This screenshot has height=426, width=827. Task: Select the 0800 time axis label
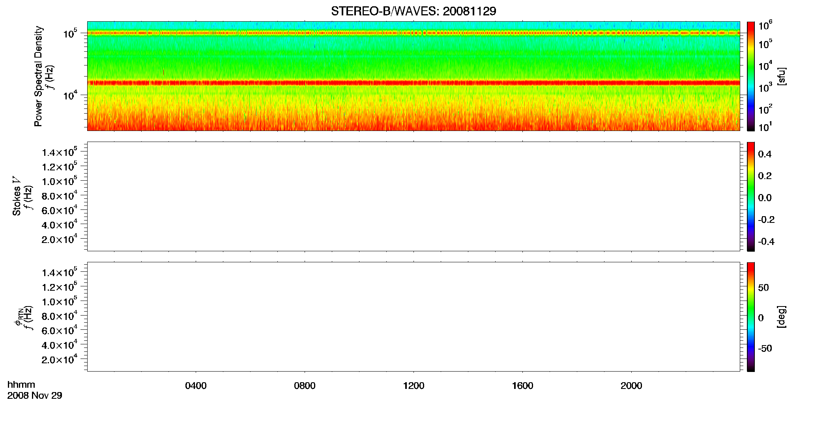tap(305, 386)
